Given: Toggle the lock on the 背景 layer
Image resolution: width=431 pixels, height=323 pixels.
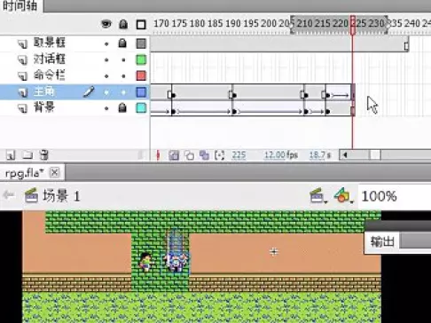Looking at the screenshot, I should click(x=122, y=108).
